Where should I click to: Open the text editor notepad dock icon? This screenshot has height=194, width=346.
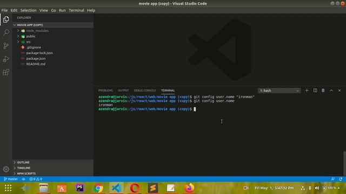pyautogui.click(x=171, y=188)
